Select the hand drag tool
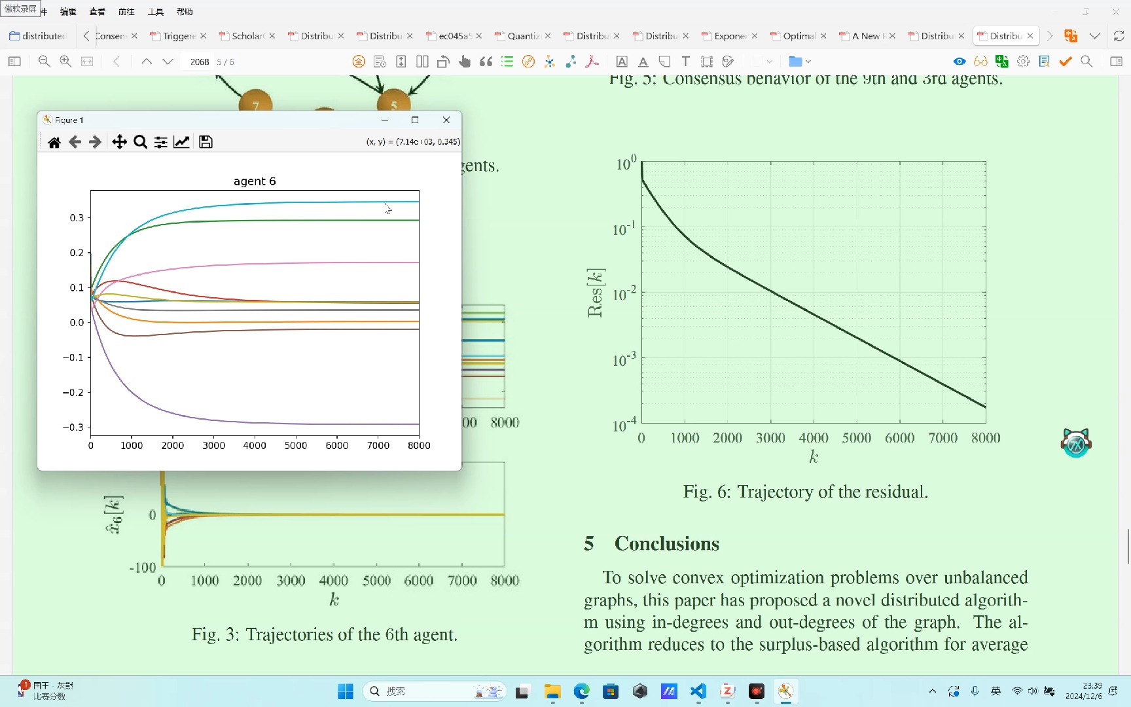Viewport: 1131px width, 707px height. (465, 62)
